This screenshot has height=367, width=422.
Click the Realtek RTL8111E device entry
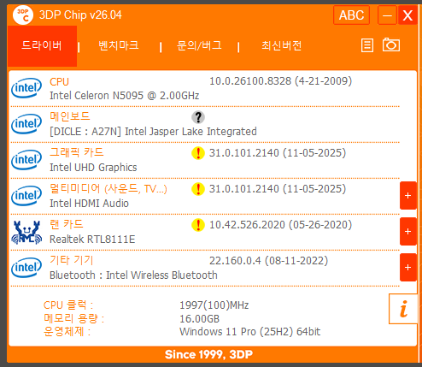[x=92, y=240]
